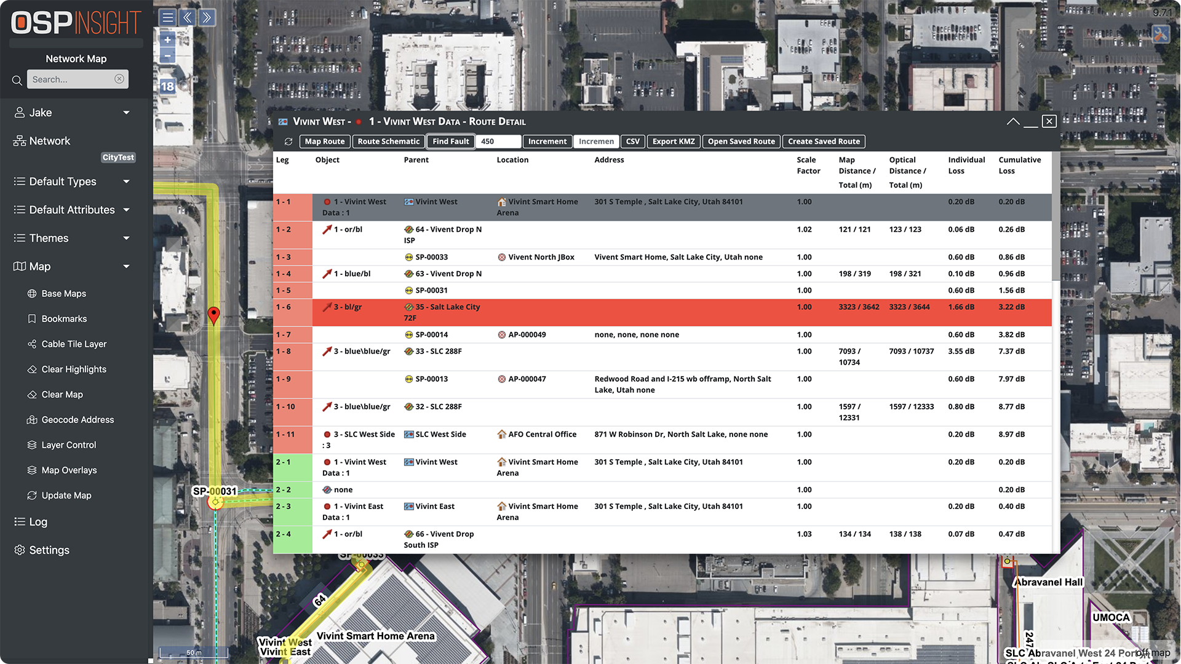This screenshot has height=664, width=1181.
Task: Click the Open Saved Route button
Action: tap(741, 141)
